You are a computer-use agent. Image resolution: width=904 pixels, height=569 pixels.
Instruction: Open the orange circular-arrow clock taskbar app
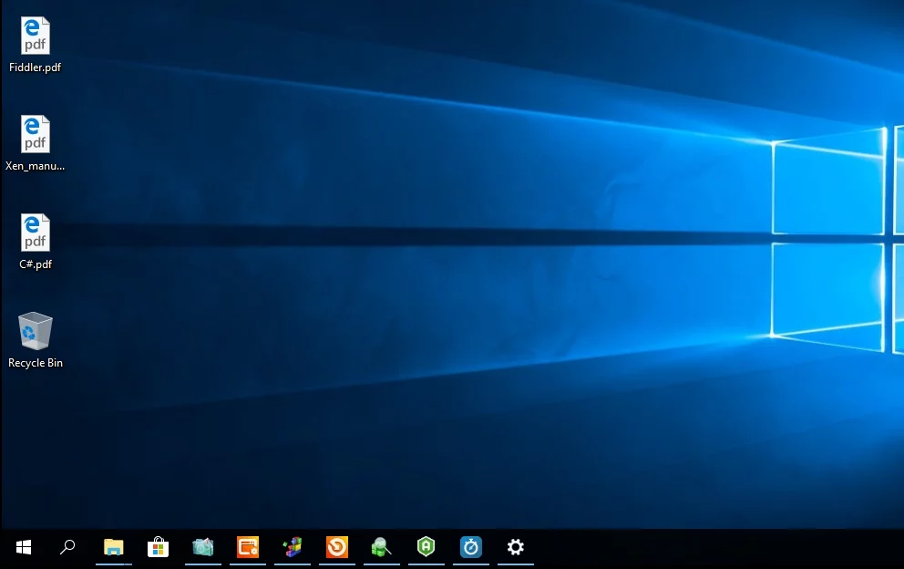(337, 547)
